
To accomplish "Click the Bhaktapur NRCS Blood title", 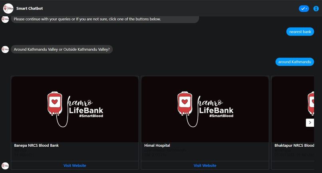I will pos(294,145).
